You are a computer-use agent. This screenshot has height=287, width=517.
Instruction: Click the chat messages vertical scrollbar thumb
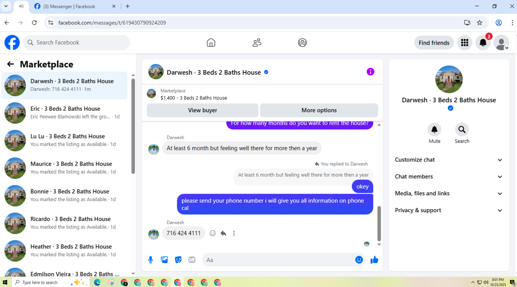pos(379,224)
